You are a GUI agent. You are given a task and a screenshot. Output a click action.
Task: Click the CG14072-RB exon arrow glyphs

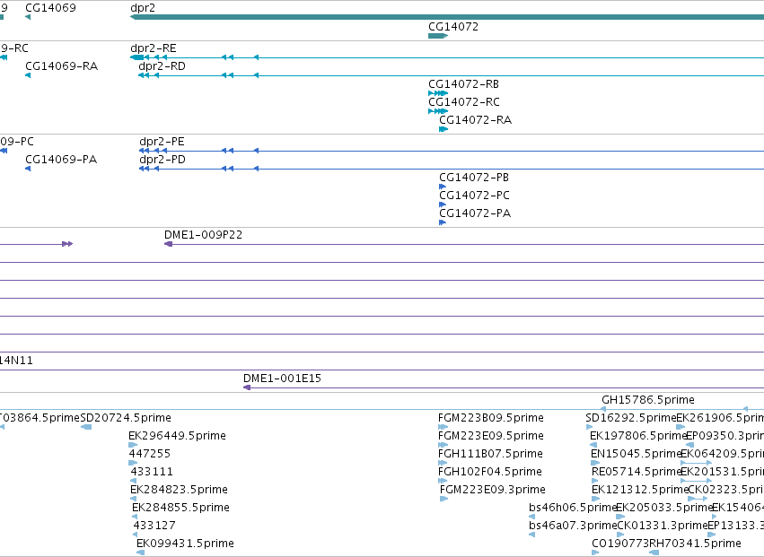438,93
